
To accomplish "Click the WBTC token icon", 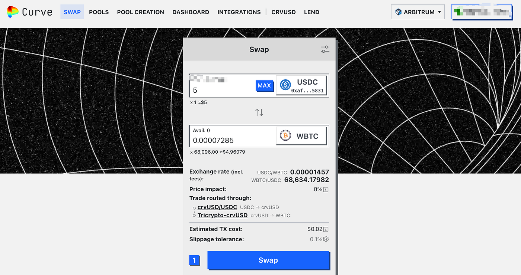I will (285, 135).
